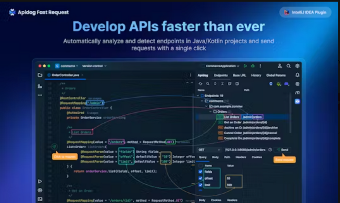This screenshot has height=203, width=340.
Task: Open the Headers tab in the request panel
Action: coord(241,158)
